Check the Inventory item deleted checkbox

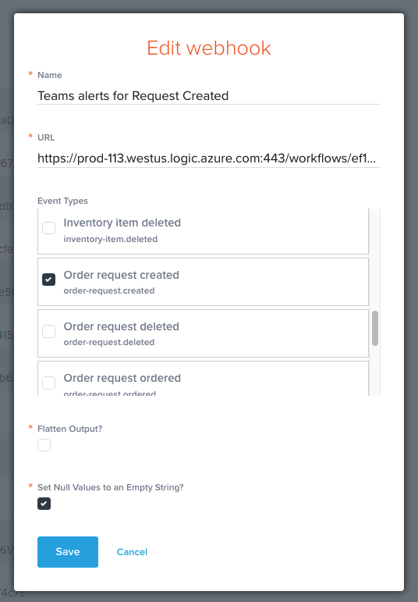point(48,228)
